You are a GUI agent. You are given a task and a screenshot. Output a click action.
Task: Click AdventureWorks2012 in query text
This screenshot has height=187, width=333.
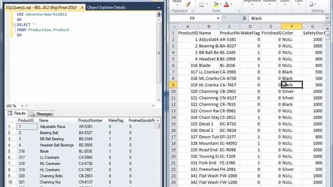(46, 14)
